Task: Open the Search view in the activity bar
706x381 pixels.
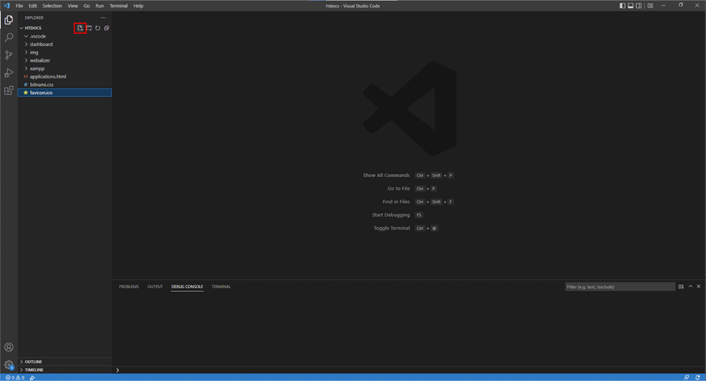Action: pyautogui.click(x=9, y=37)
